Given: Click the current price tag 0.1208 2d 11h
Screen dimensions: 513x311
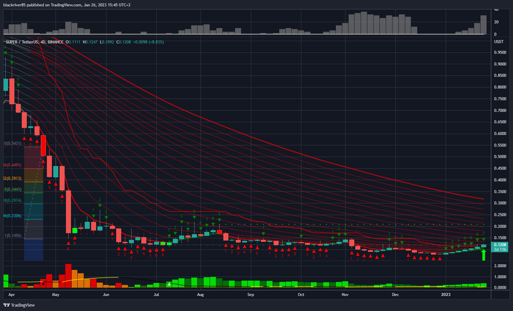Looking at the screenshot, I should tap(500, 247).
